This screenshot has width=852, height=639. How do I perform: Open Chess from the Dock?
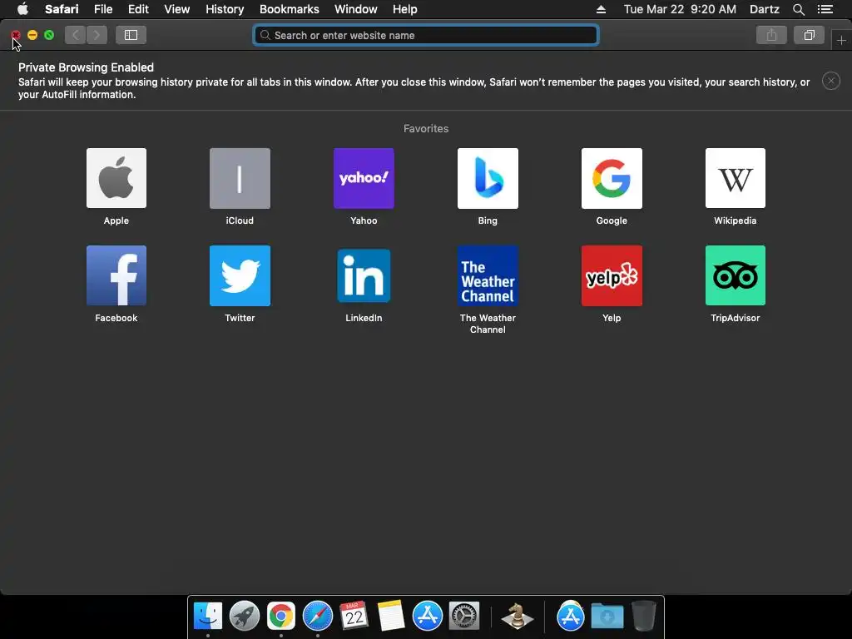517,617
